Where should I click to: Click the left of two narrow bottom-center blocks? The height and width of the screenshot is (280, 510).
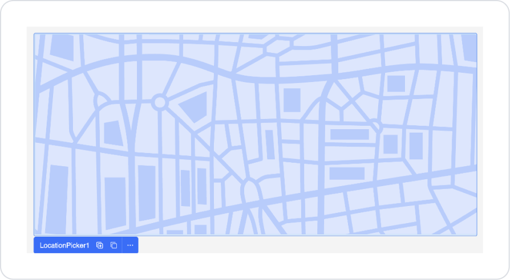coord(185,188)
